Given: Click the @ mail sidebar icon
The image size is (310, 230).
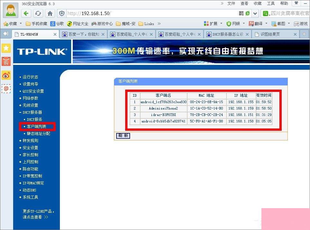Looking at the screenshot, I should coord(6,89).
